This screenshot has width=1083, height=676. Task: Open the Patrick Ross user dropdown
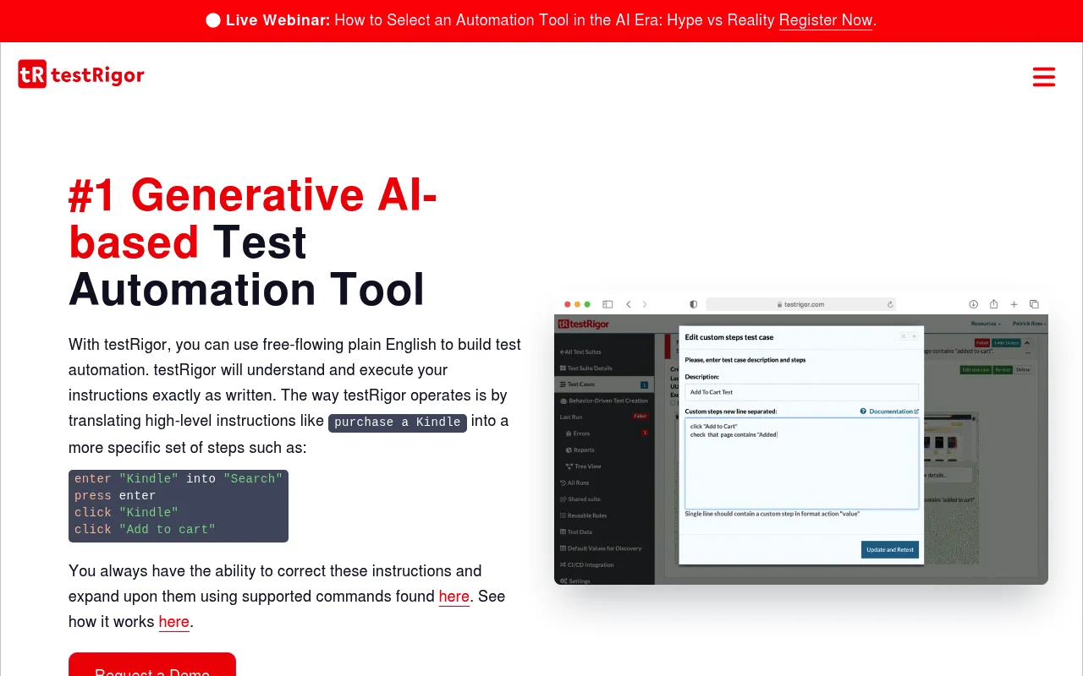tap(1030, 324)
